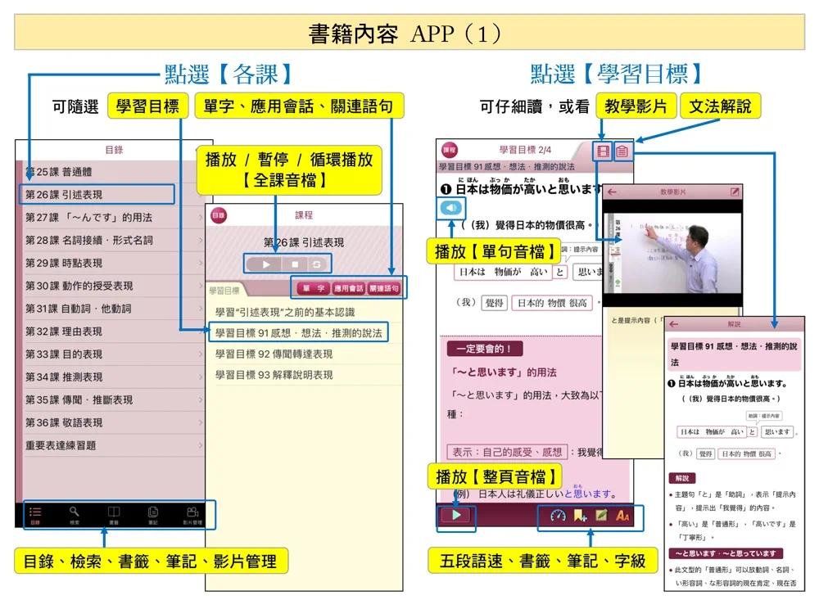Viewport: 819px width, 600px height.
Task: Open the 筆記 notes tab icon
Action: 153,515
